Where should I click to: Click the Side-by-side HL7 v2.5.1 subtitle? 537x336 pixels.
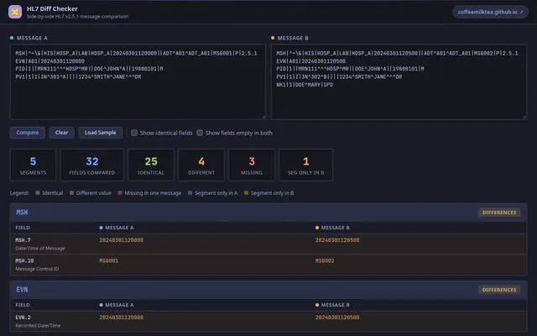tap(77, 17)
